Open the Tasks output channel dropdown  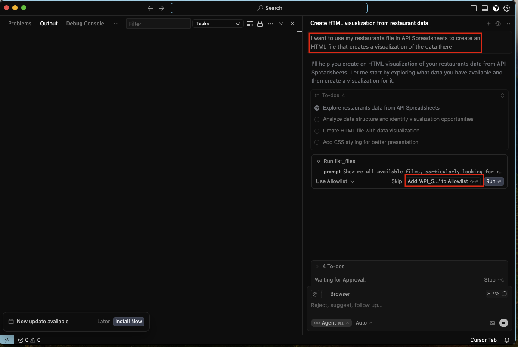[x=218, y=24]
